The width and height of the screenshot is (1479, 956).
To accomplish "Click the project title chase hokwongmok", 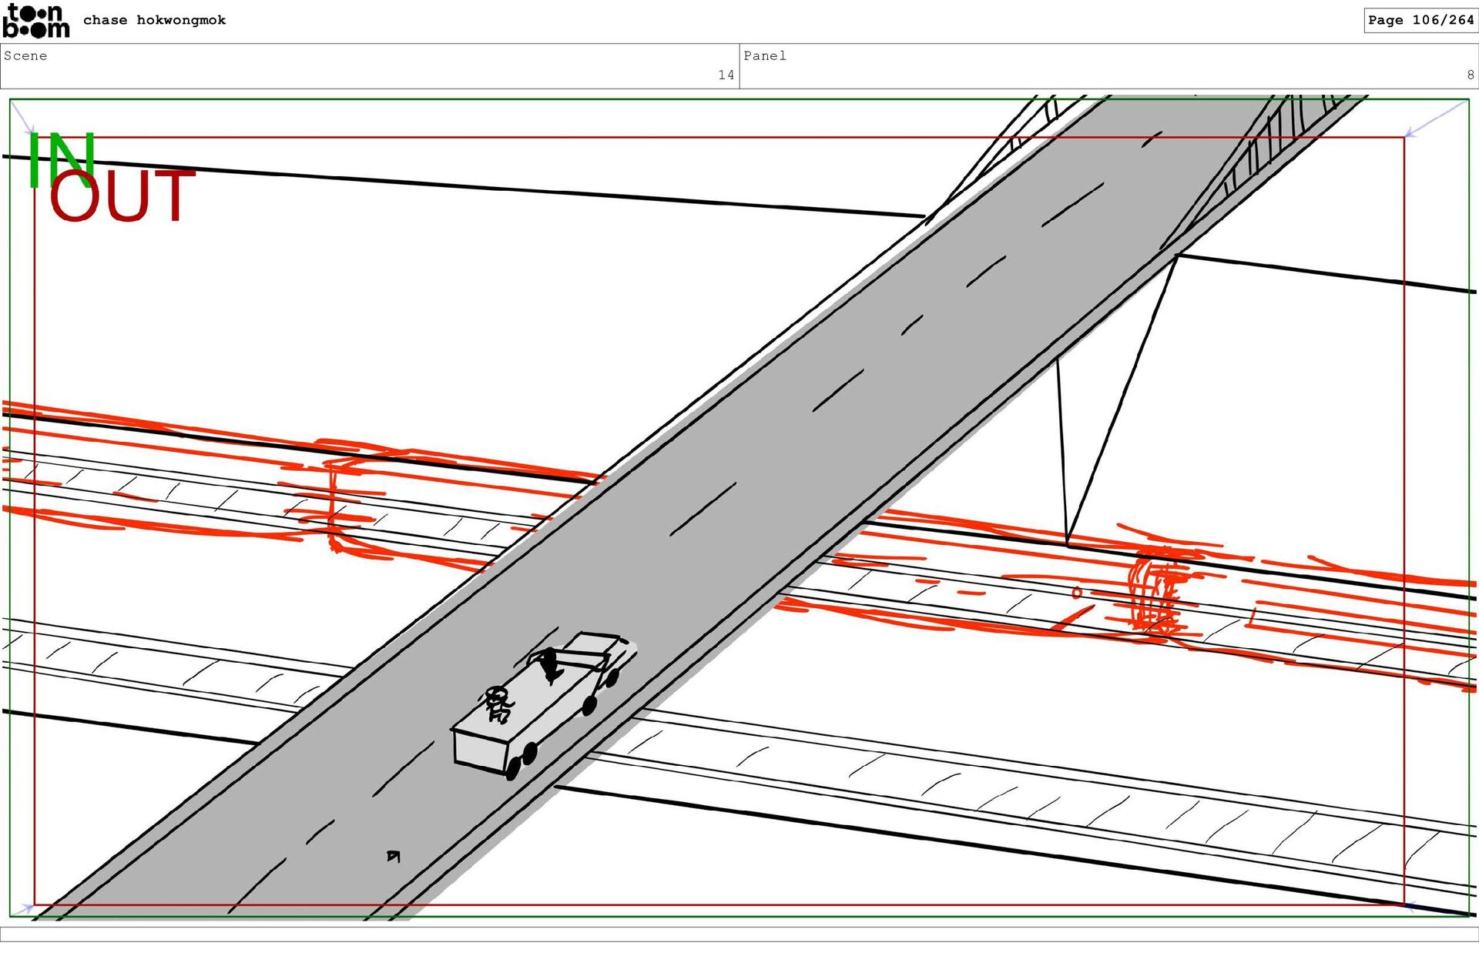I will tap(154, 20).
